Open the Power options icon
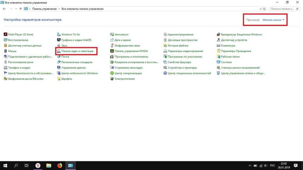The height and width of the screenshot is (170, 303). click(x=112, y=79)
